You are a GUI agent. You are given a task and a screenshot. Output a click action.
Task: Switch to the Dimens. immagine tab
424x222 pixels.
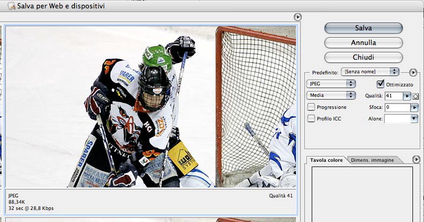(372, 160)
